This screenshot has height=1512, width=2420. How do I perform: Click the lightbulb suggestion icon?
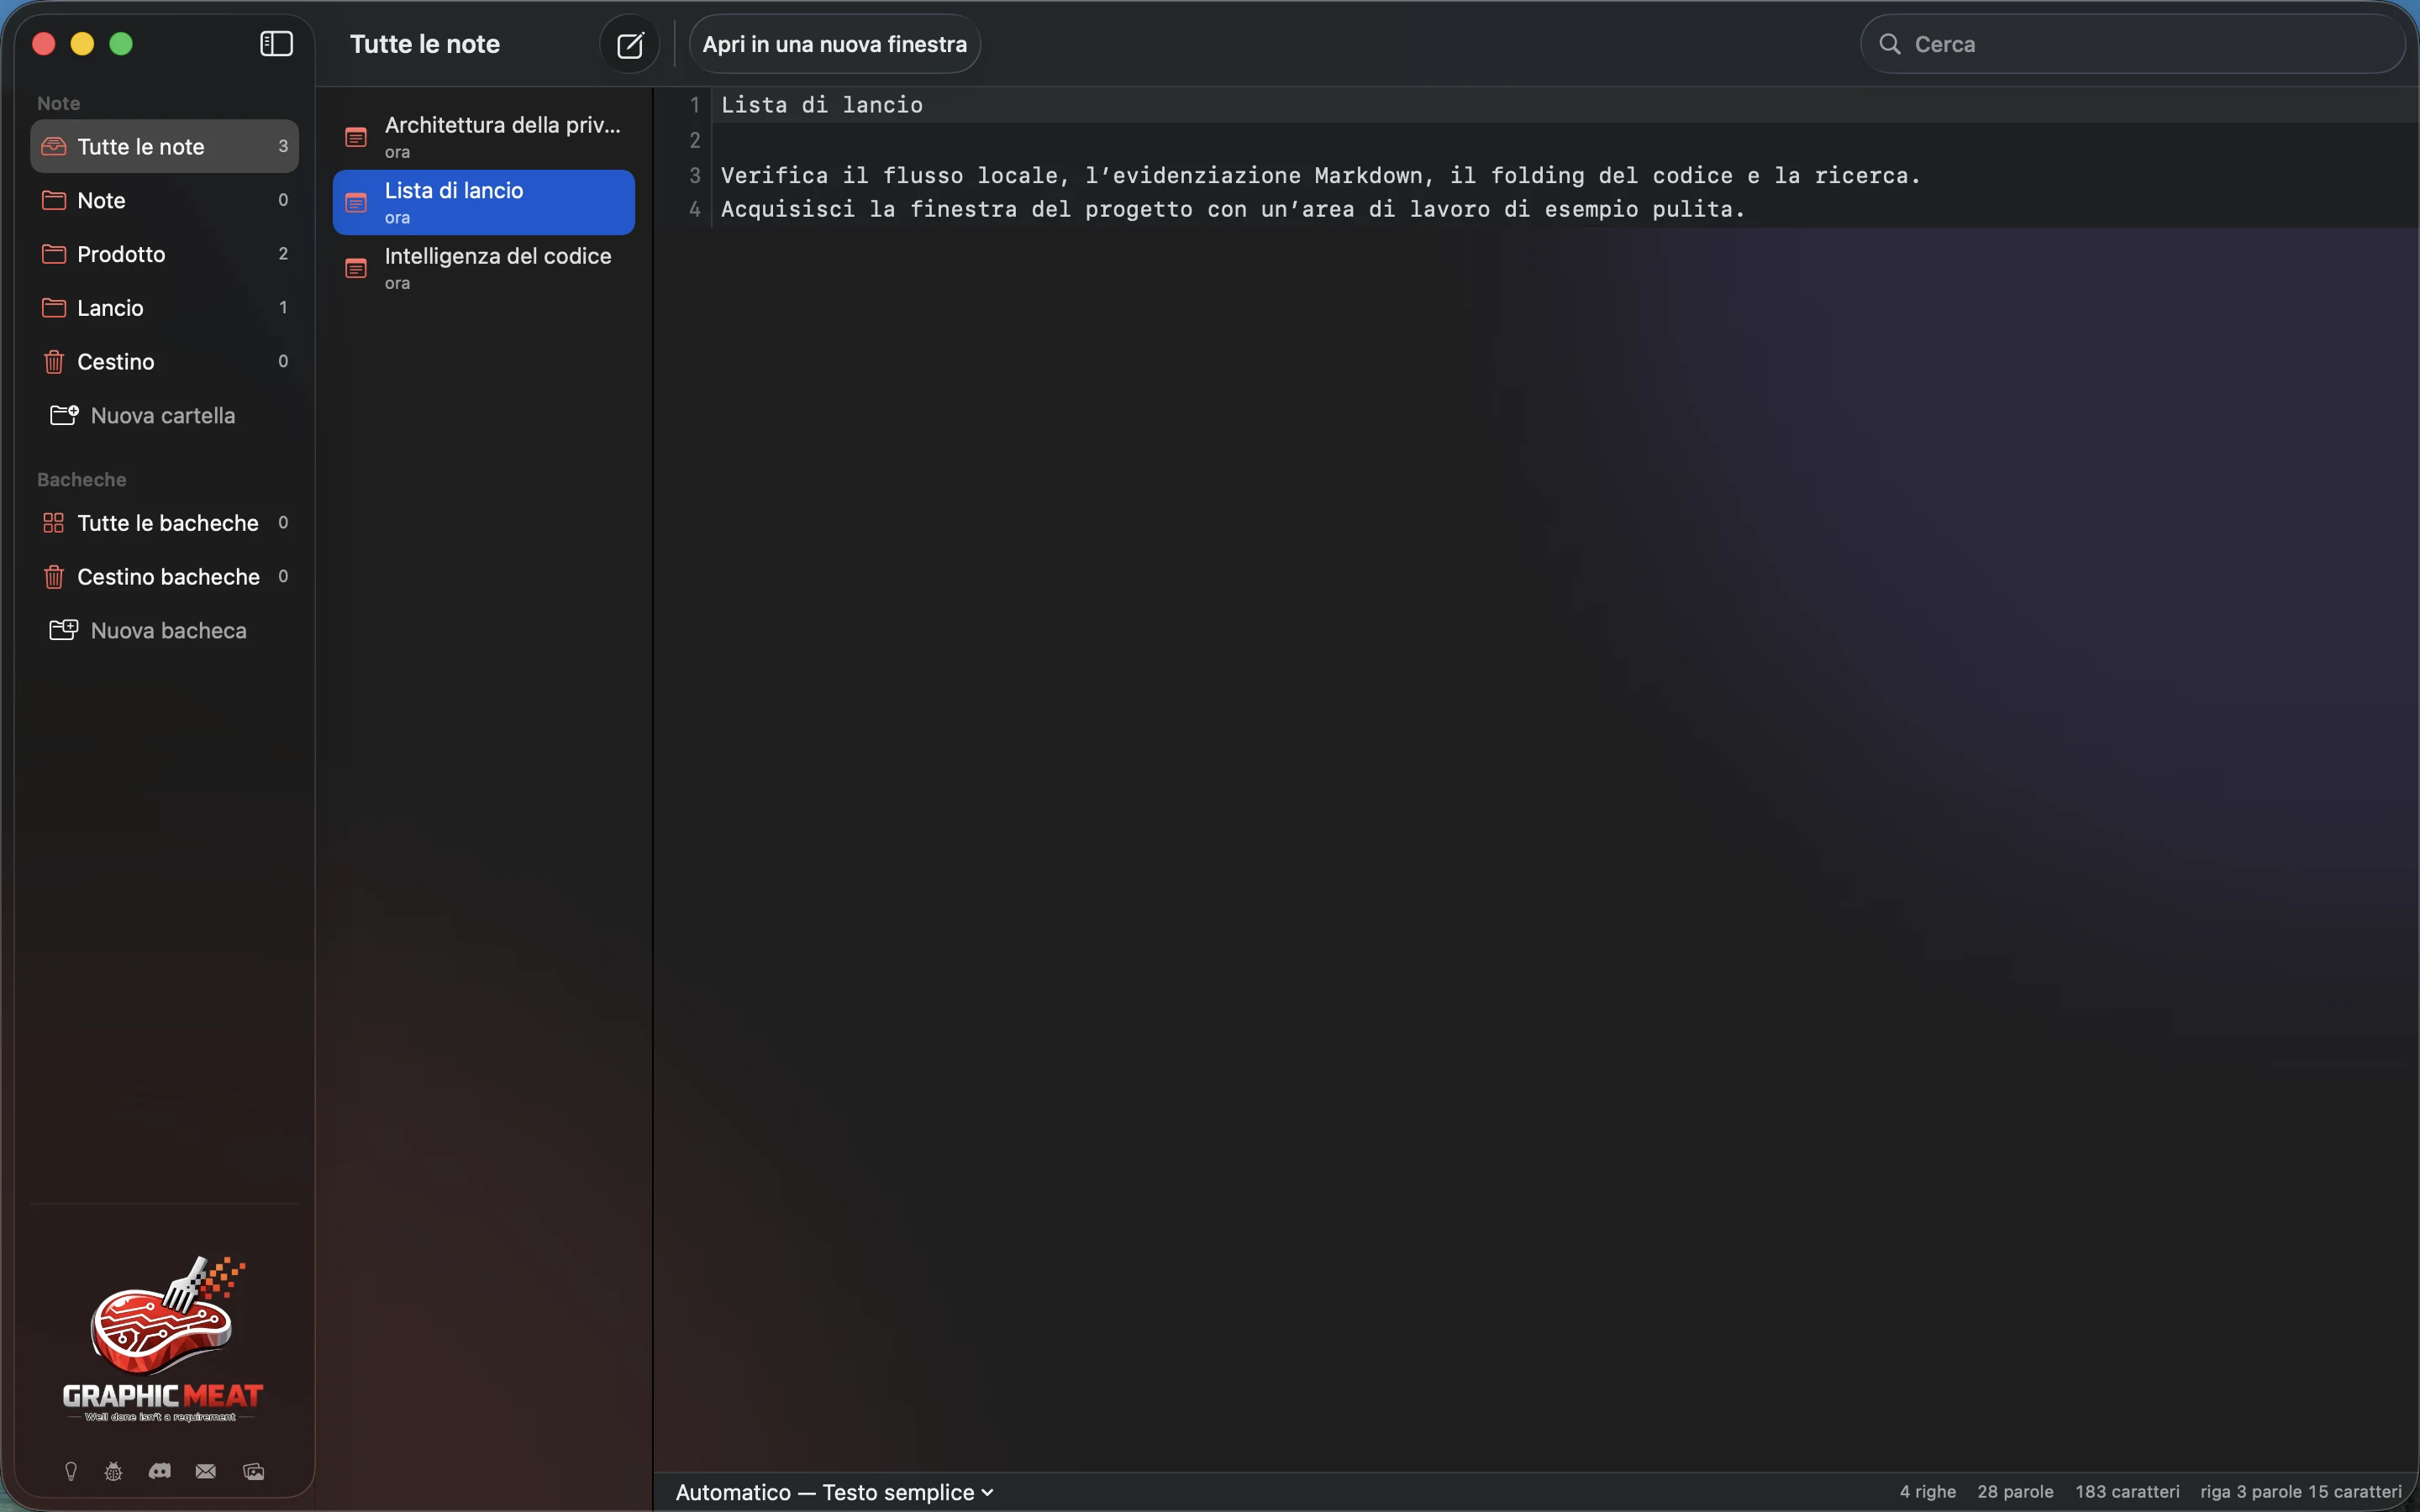(x=71, y=1471)
